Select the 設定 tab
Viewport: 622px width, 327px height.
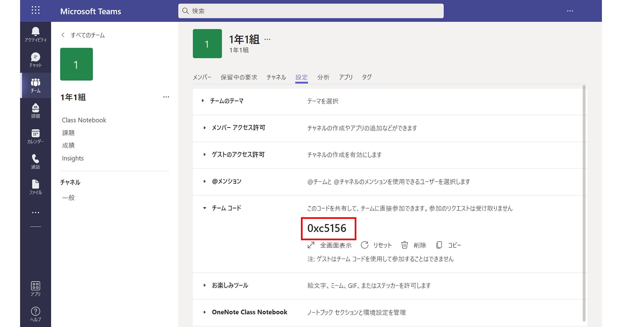click(302, 77)
